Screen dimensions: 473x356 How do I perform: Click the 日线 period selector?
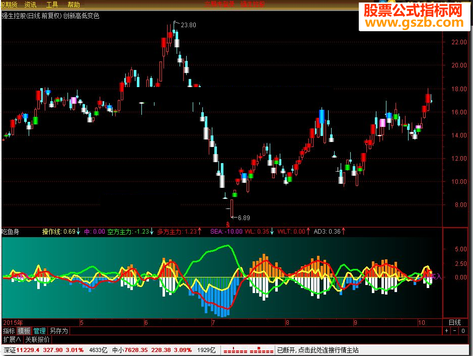click(x=455, y=322)
